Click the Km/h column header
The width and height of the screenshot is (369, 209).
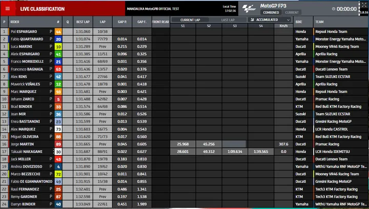pos(283,26)
